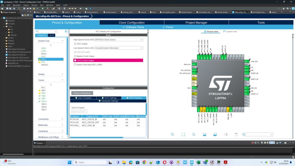This screenshot has height=166, width=295.
Task: Toggle the LSCO Clock Output checkbox
Action: pos(75,61)
